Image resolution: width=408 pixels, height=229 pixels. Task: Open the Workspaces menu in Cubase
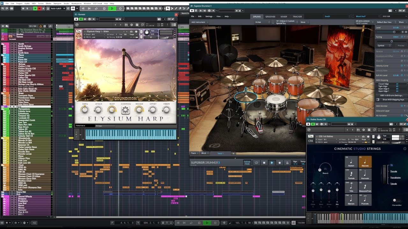point(76,3)
